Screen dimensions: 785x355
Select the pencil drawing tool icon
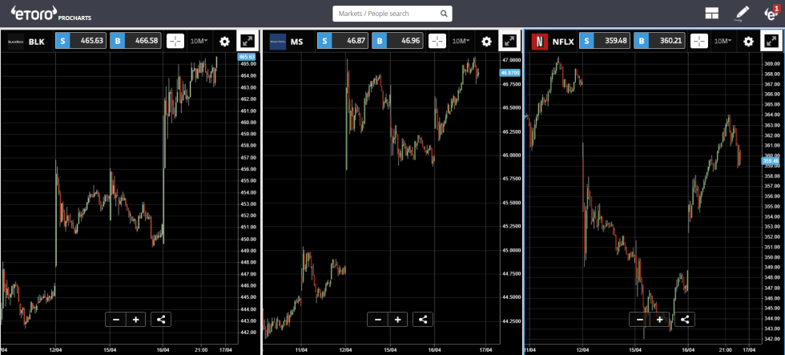(x=742, y=14)
